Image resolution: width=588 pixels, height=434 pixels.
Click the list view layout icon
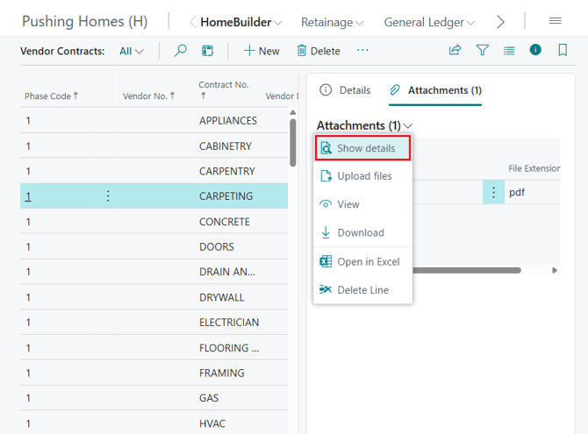509,51
